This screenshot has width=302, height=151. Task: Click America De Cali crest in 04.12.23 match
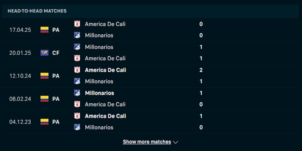pyautogui.click(x=77, y=116)
